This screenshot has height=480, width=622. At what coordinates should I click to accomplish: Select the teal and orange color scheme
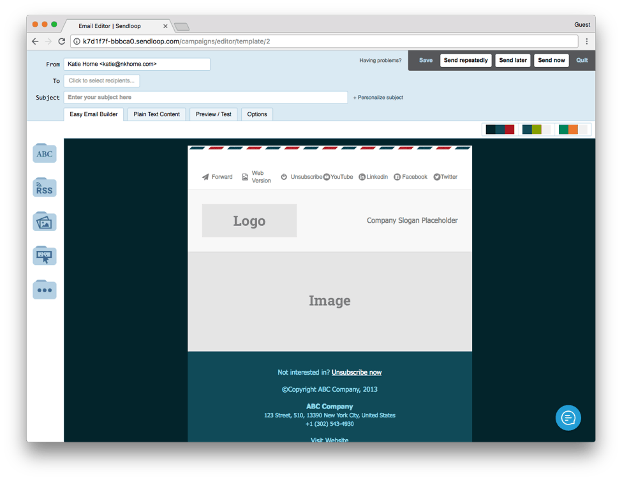click(x=573, y=130)
